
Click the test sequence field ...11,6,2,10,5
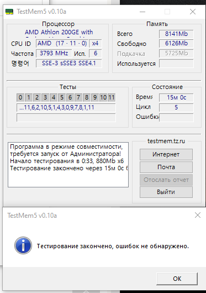click(x=66, y=108)
